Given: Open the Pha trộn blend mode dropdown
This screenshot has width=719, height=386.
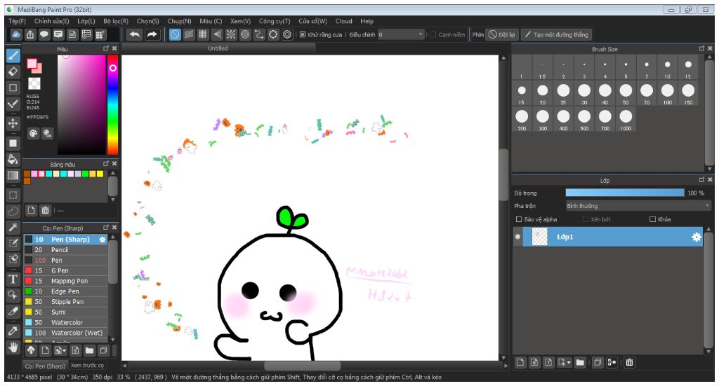Looking at the screenshot, I should (638, 206).
